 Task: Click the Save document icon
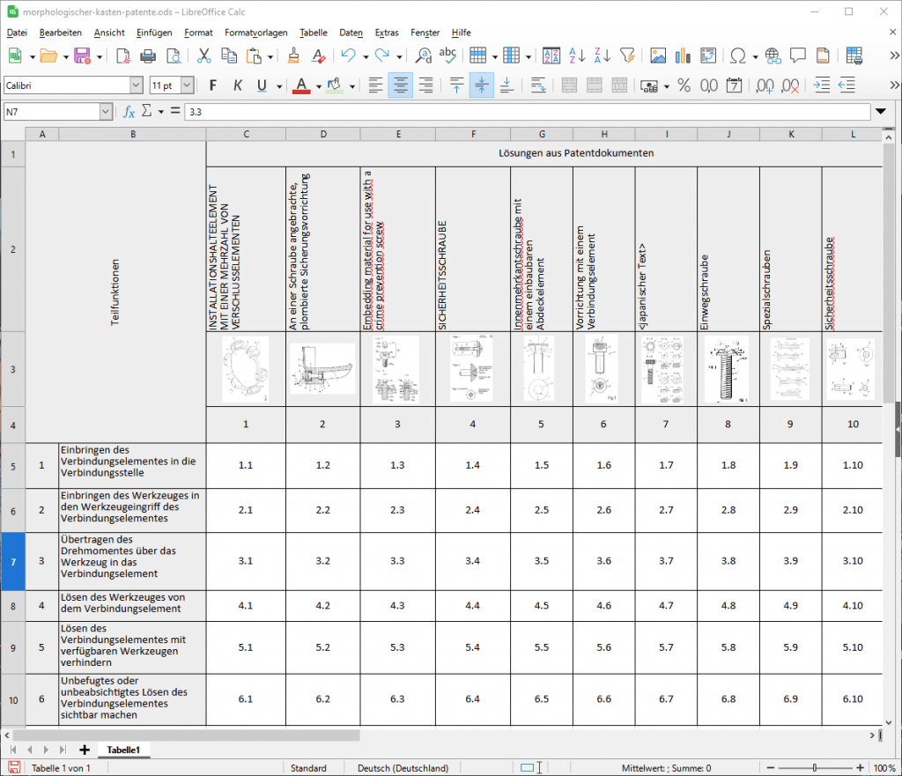pyautogui.click(x=82, y=55)
